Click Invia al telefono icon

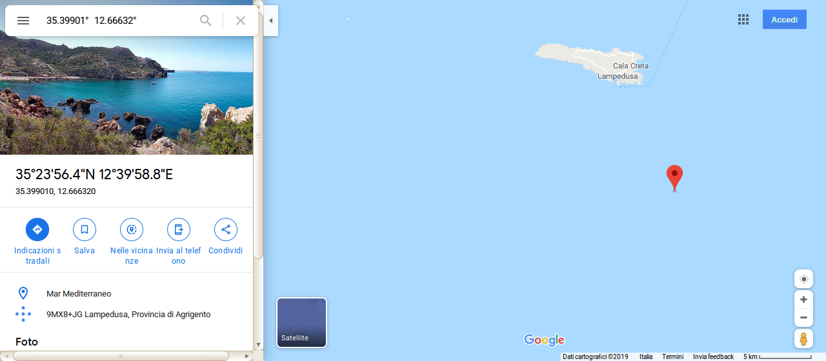pos(179,229)
